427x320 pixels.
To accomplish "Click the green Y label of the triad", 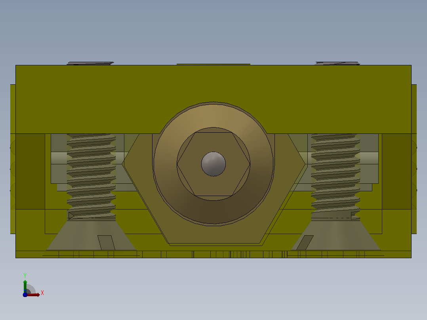I will (25, 276).
